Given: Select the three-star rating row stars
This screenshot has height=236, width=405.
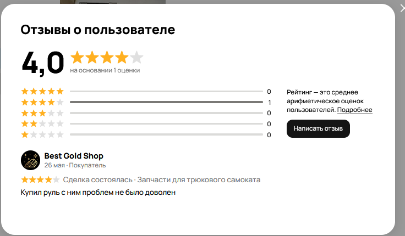Looking at the screenshot, I should coord(42,113).
